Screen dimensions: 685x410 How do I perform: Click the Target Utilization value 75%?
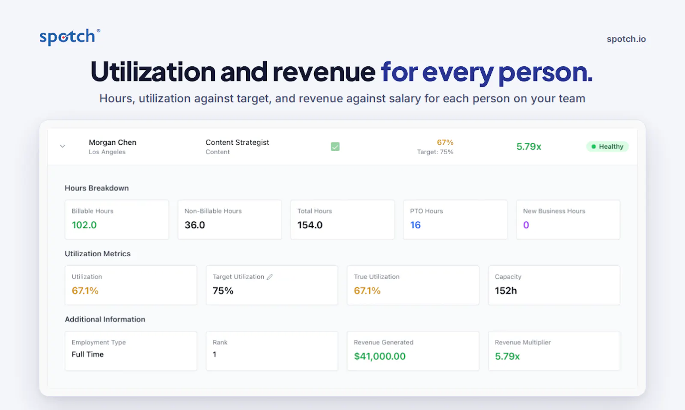[223, 290]
